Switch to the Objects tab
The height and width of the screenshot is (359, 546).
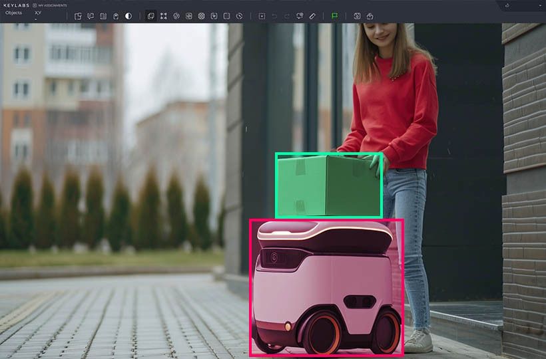(x=13, y=13)
